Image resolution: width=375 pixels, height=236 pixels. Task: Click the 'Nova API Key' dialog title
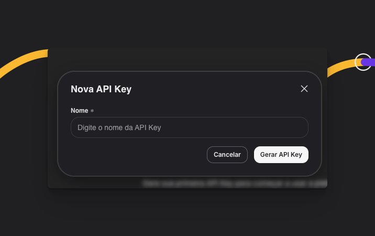click(101, 89)
